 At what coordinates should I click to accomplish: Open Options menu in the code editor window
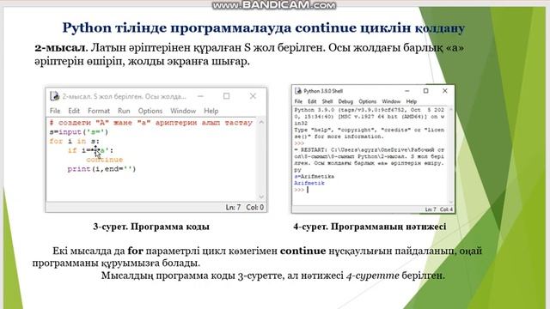point(150,111)
